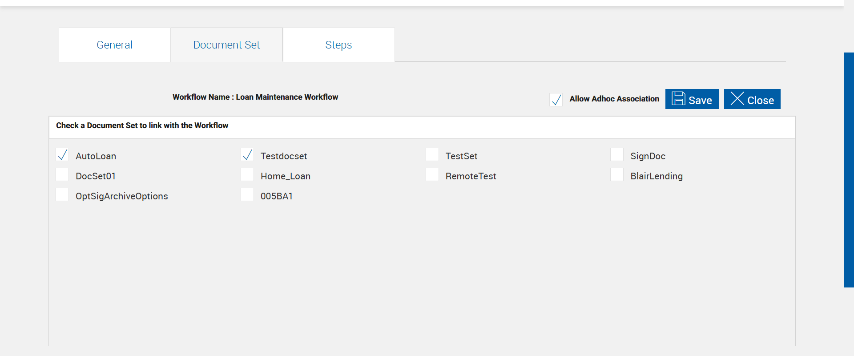Click the Workflow Name label text
The height and width of the screenshot is (356, 854).
click(255, 97)
